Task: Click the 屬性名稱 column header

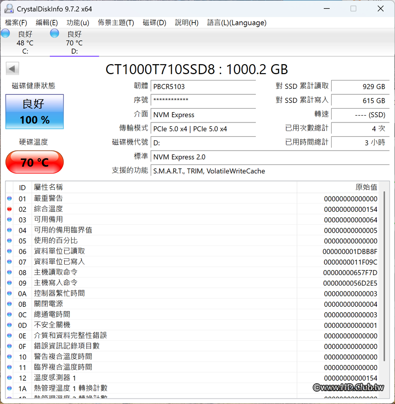Action: click(x=164, y=187)
